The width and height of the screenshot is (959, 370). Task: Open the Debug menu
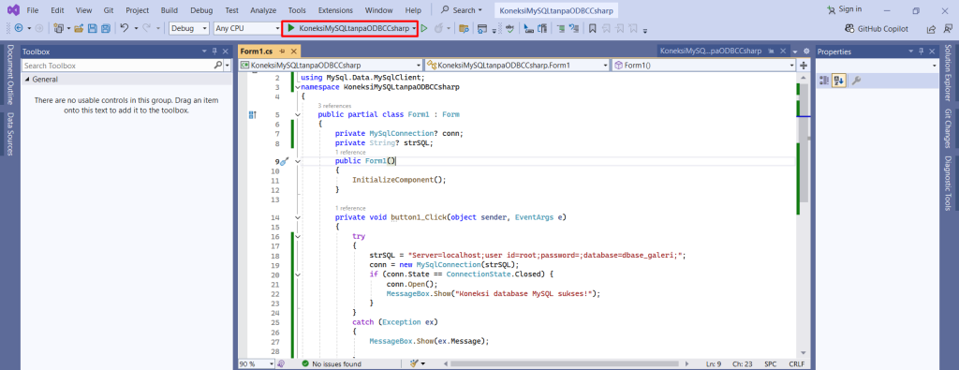202,10
